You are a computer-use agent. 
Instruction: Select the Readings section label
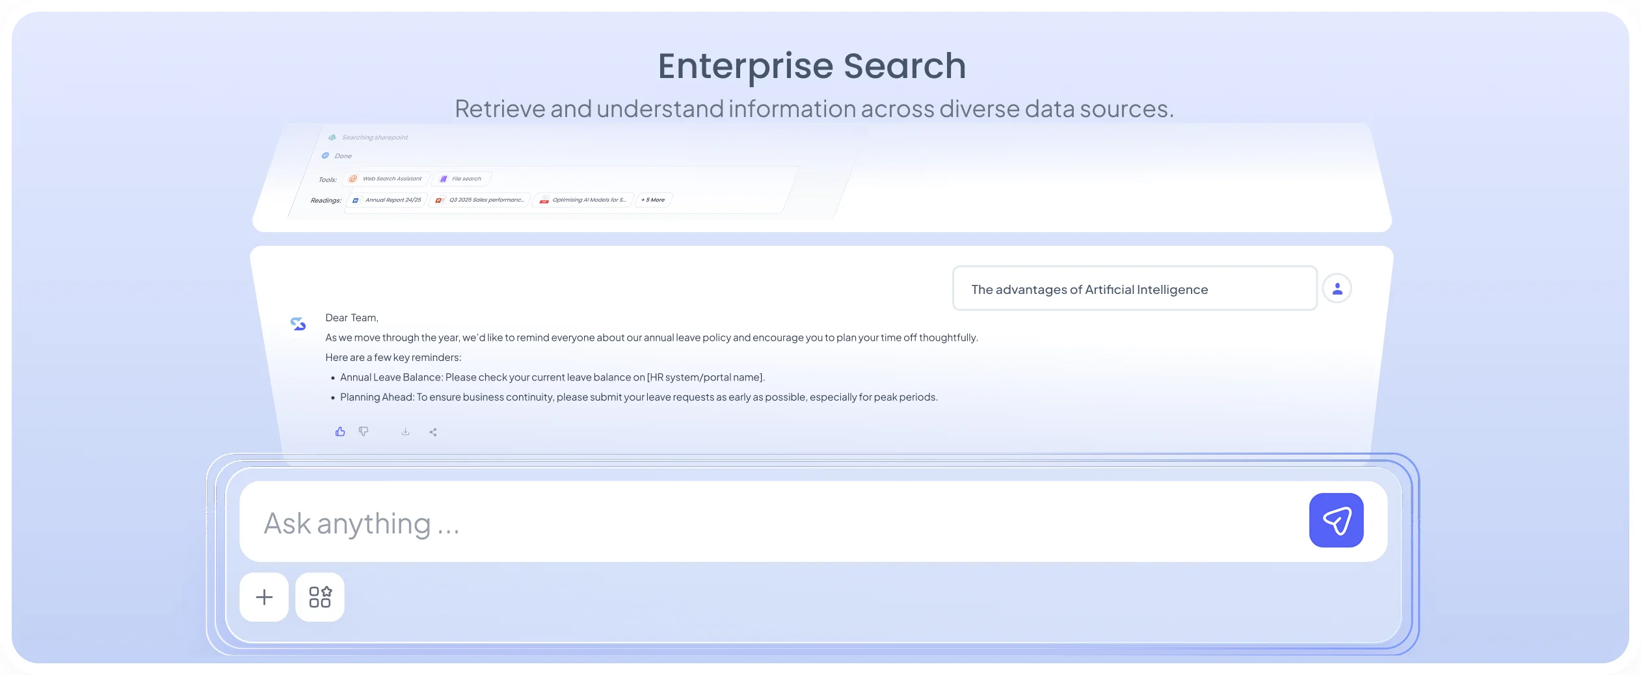[328, 200]
